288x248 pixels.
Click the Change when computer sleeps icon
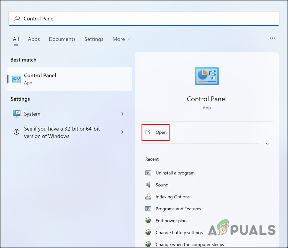point(148,244)
